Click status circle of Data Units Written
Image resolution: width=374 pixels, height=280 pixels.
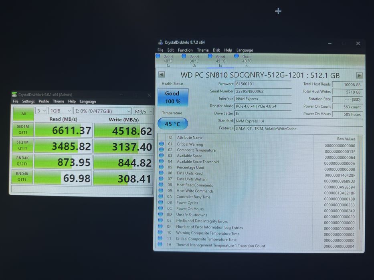(x=161, y=179)
